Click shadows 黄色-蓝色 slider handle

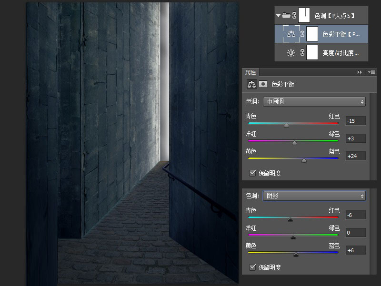tap(296, 255)
